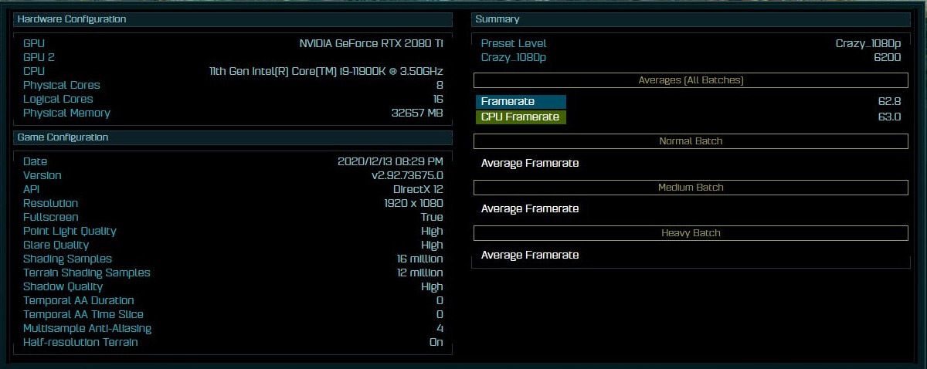
Task: Click the Terrain Shading Samples label
Action: [x=87, y=273]
